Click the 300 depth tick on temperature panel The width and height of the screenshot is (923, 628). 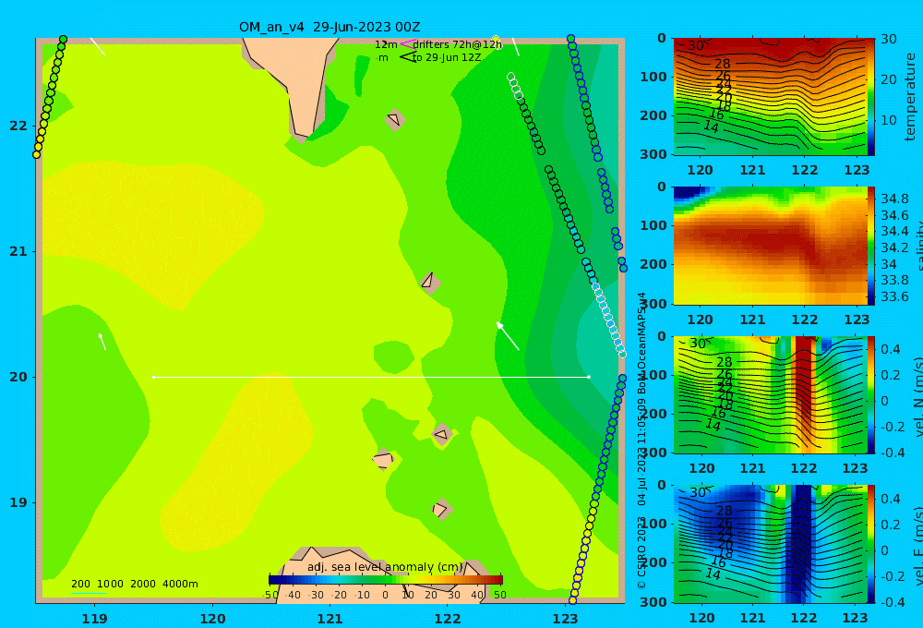click(653, 154)
